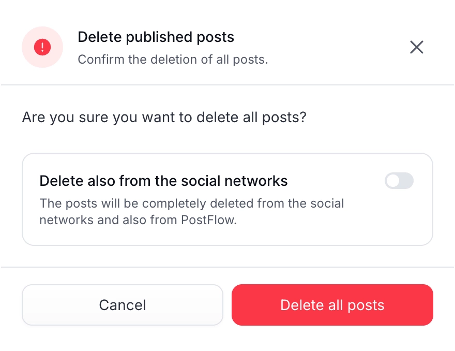
Task: Confirm deletion of all published posts
Action: 332,305
